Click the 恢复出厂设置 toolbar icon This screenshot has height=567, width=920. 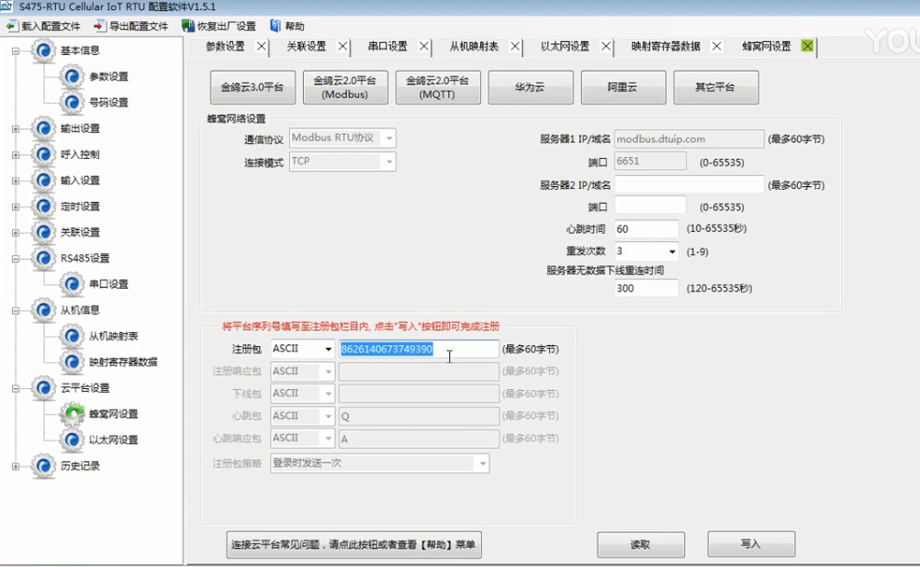tap(188, 27)
